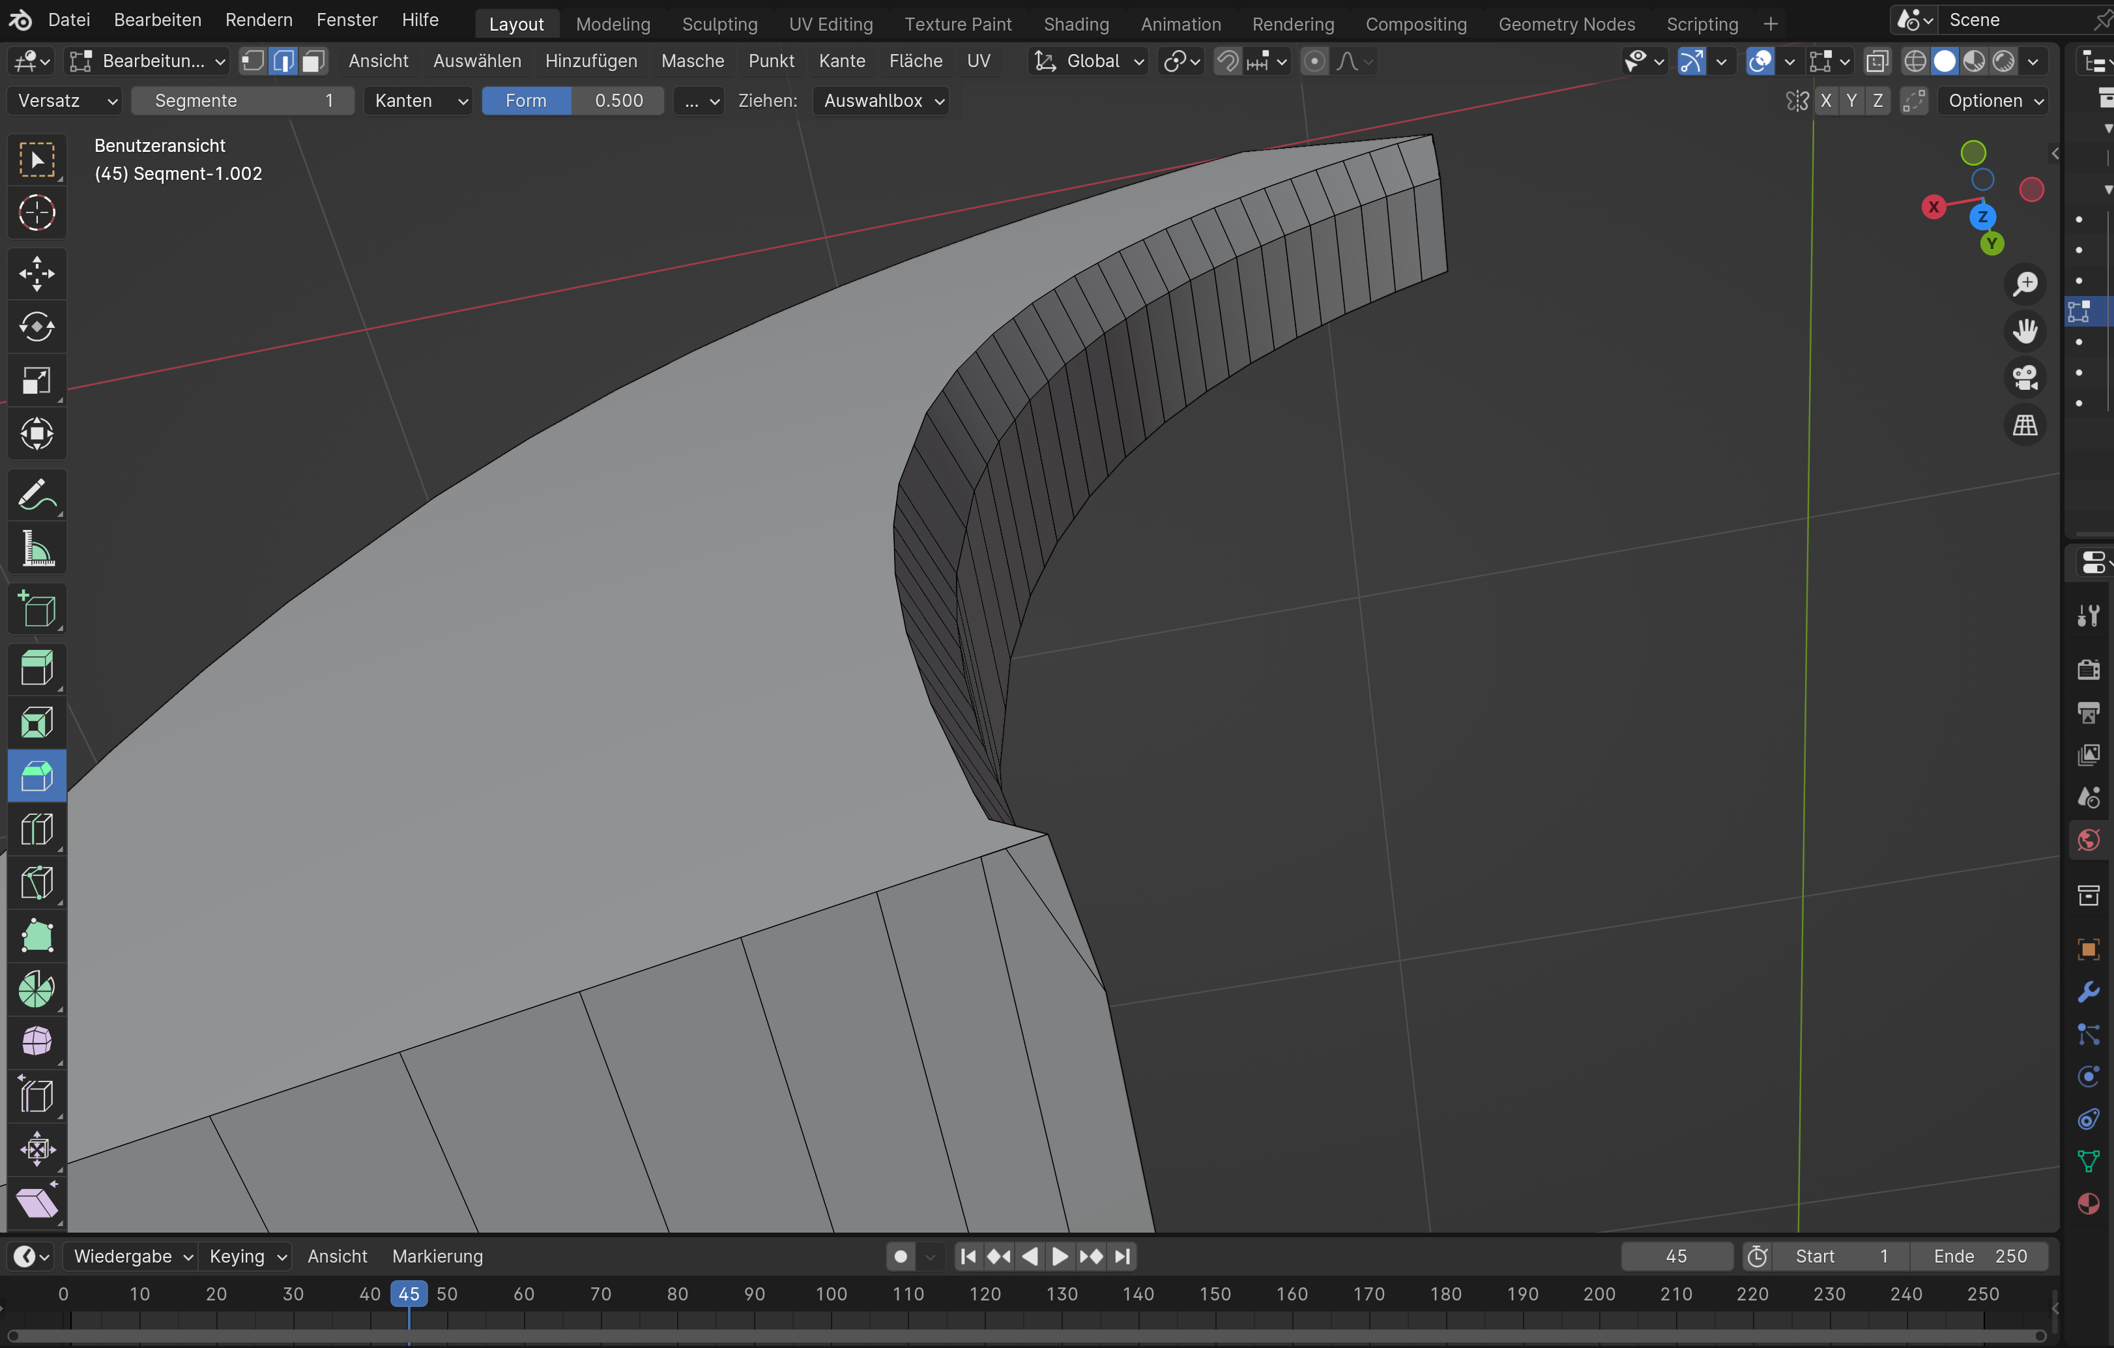Enable X axis mirror

tap(1826, 100)
